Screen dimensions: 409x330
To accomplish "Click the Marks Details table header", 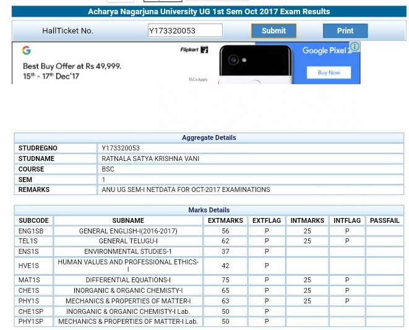I will [209, 210].
